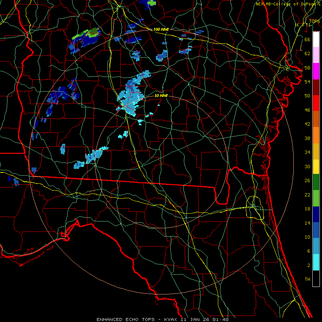This screenshot has height=322, width=322.
Task: Click the 'TOPS' legend heading
Action: point(314,21)
